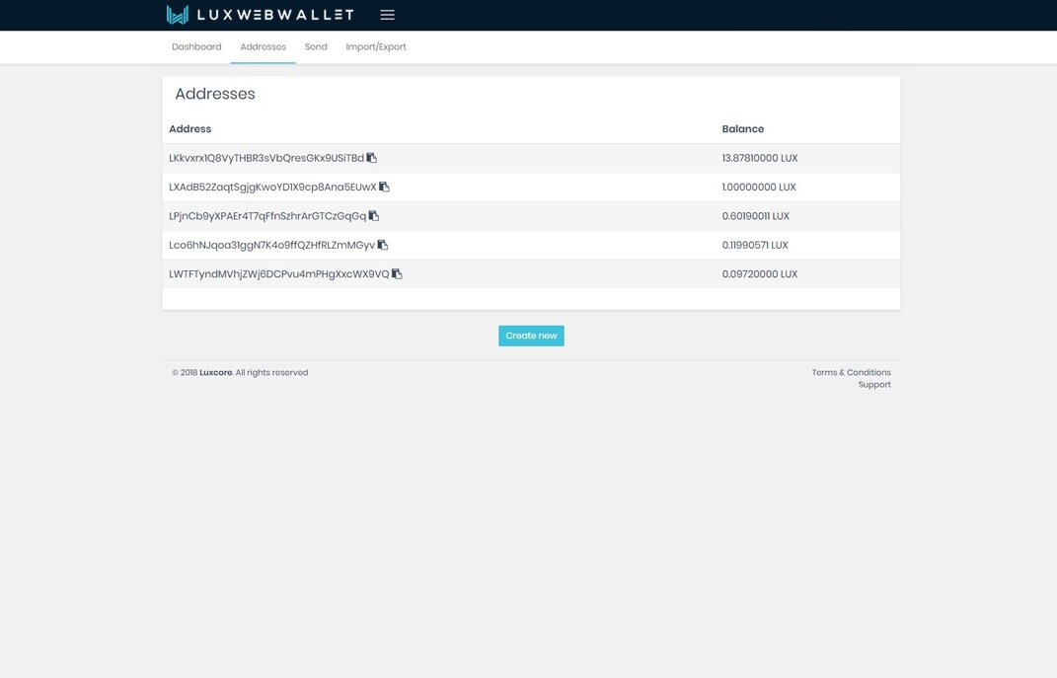Click the Address column header
1057x678 pixels.
[x=190, y=128]
